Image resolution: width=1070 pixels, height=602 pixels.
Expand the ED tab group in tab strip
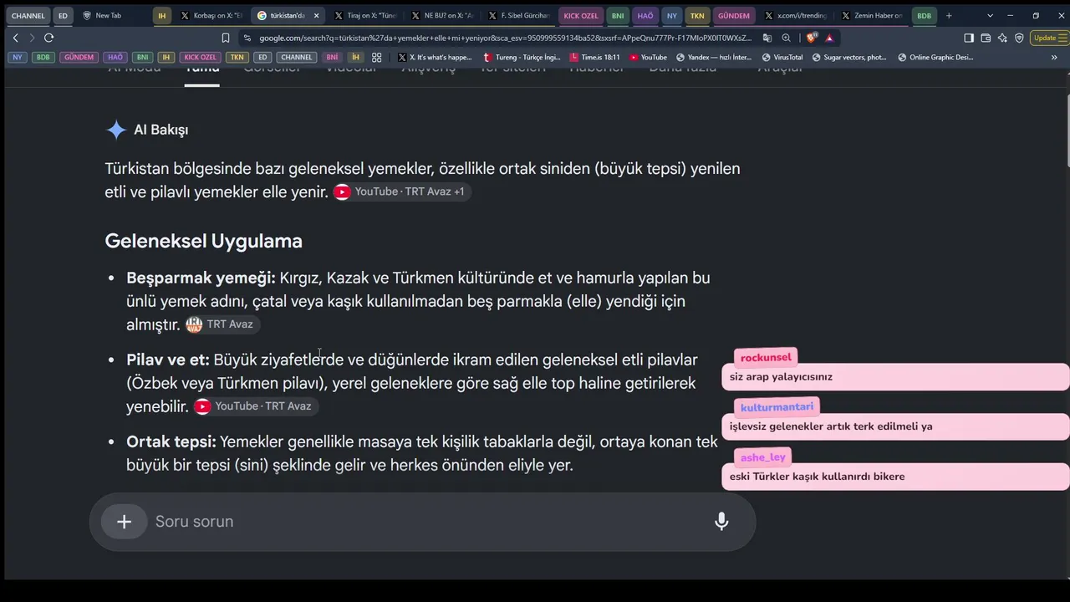click(63, 16)
